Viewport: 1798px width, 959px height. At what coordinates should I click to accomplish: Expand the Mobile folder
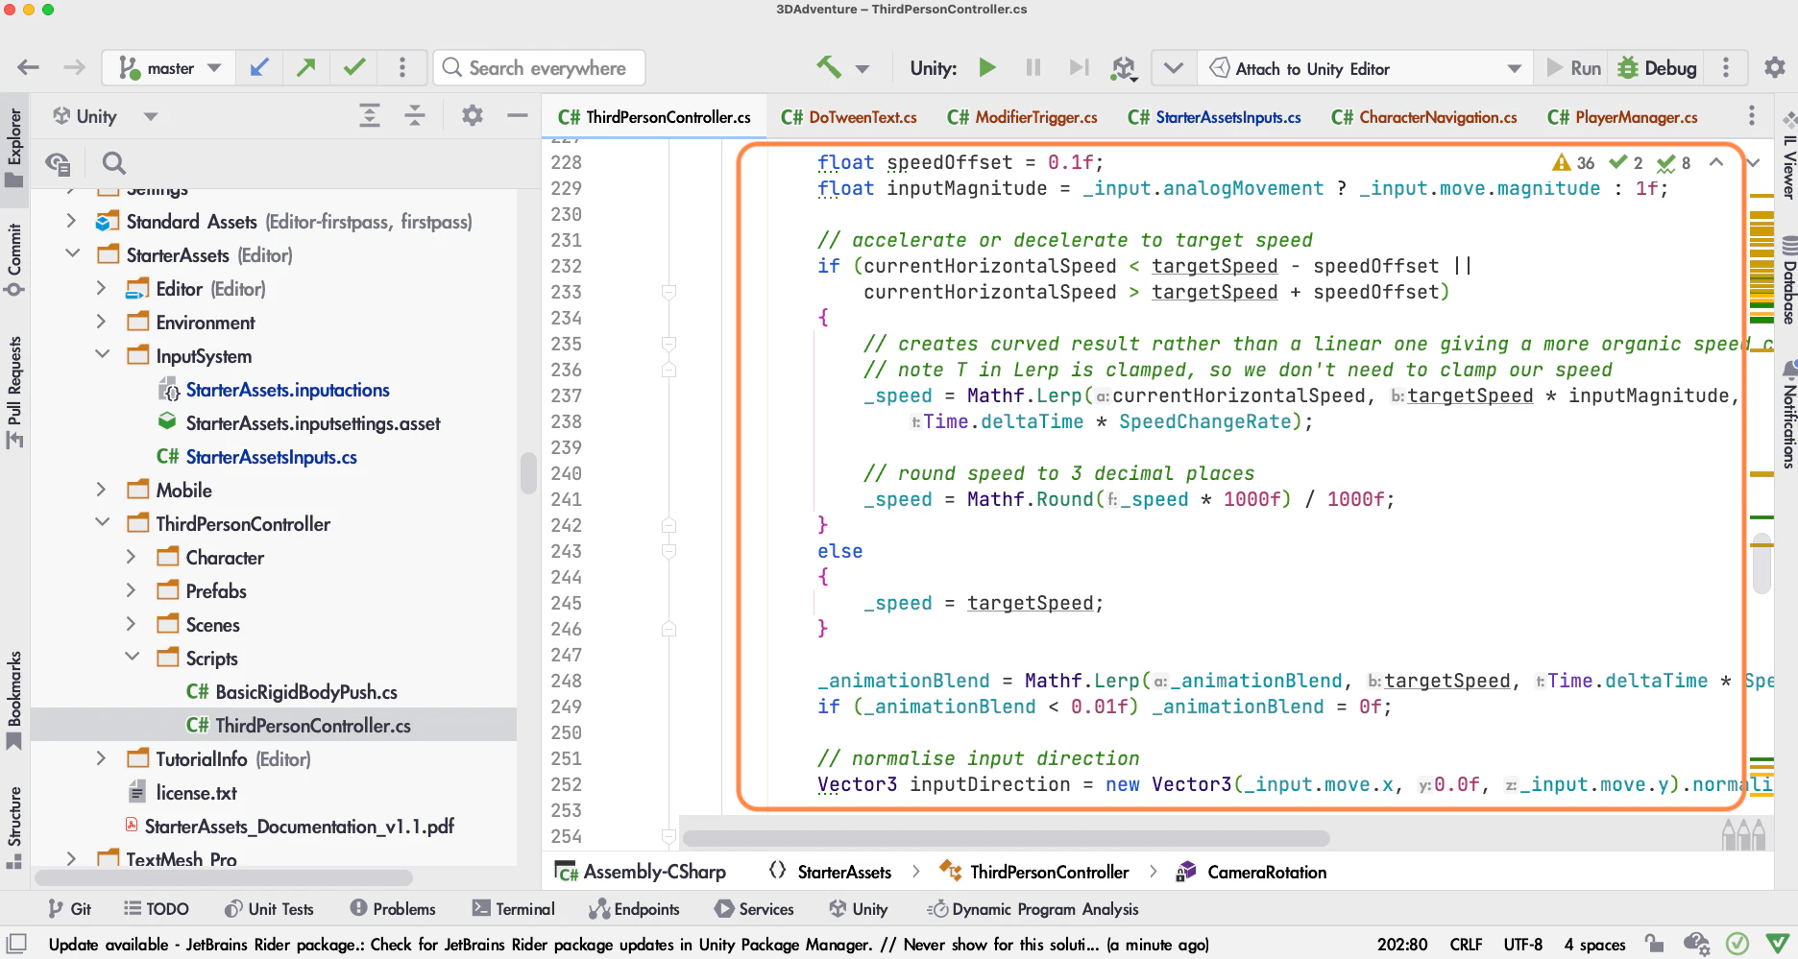click(102, 490)
